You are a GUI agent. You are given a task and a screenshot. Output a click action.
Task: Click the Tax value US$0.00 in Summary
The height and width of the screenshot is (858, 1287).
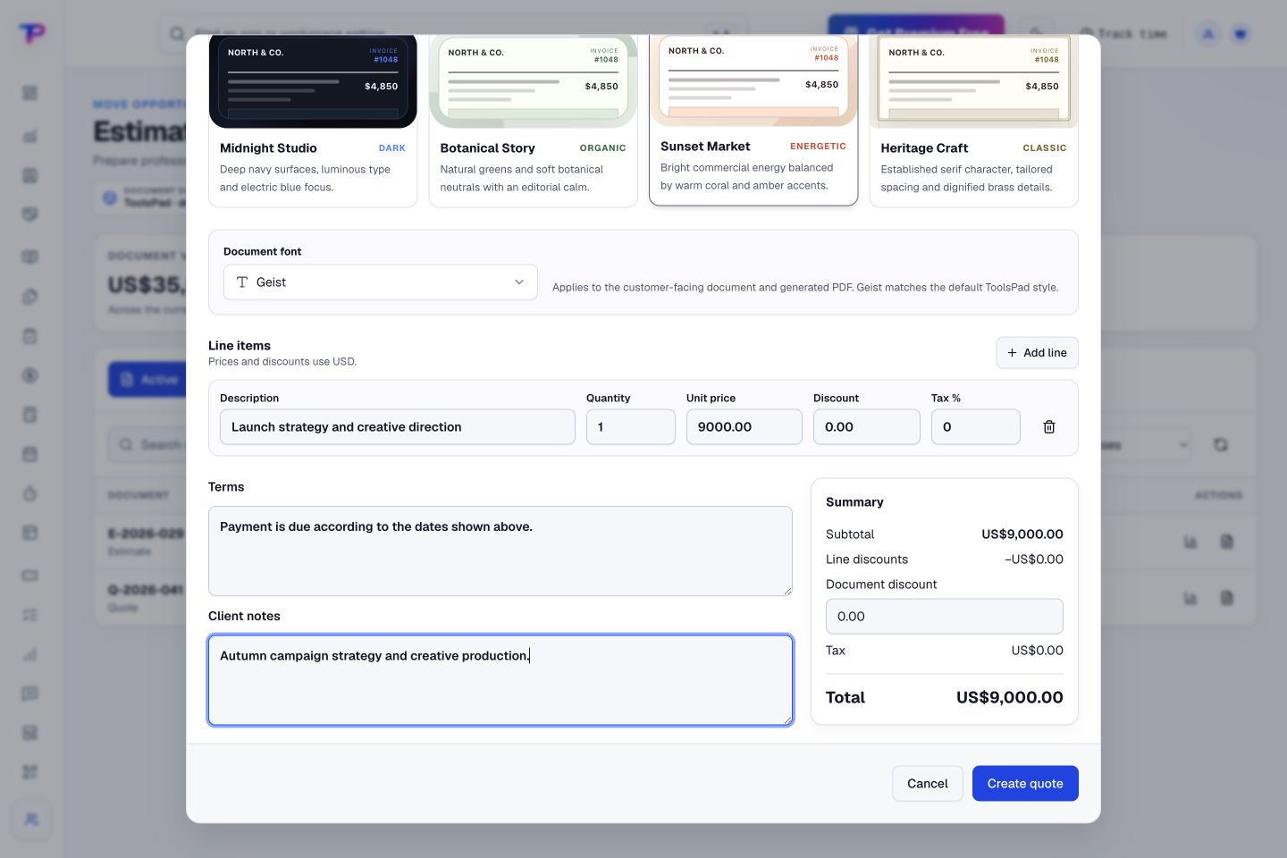[x=1038, y=651]
